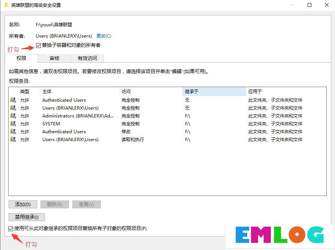The height and width of the screenshot is (250, 335).
Task: Sort by the 主体 column header
Action: click(79, 92)
